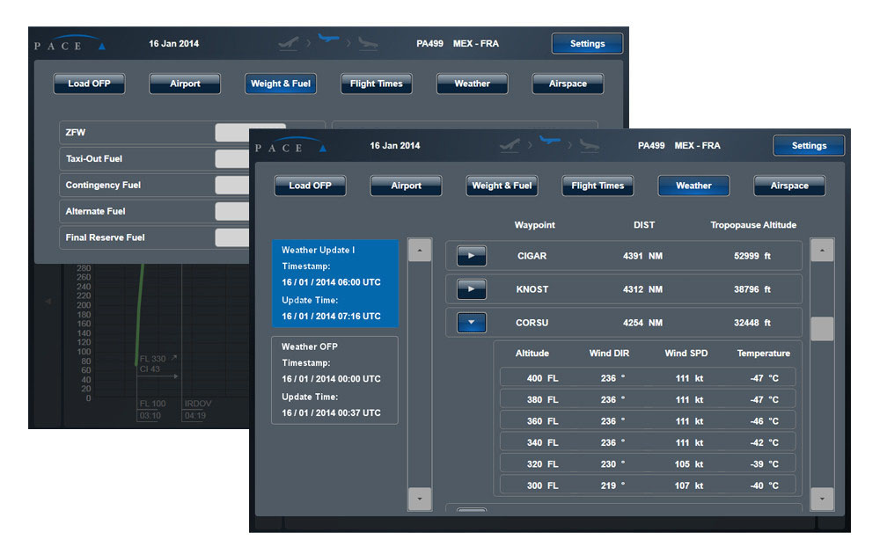The image size is (880, 547).
Task: Switch to Airport tab in front window
Action: [406, 186]
